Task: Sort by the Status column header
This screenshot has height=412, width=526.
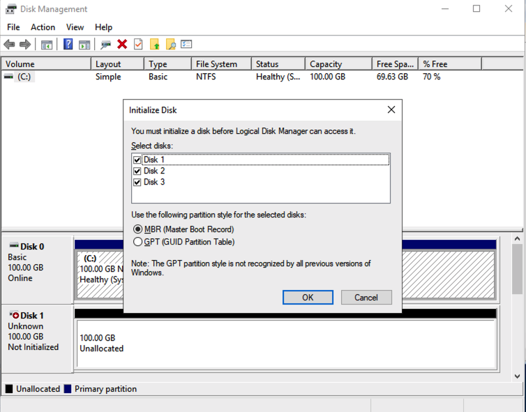Action: 278,64
